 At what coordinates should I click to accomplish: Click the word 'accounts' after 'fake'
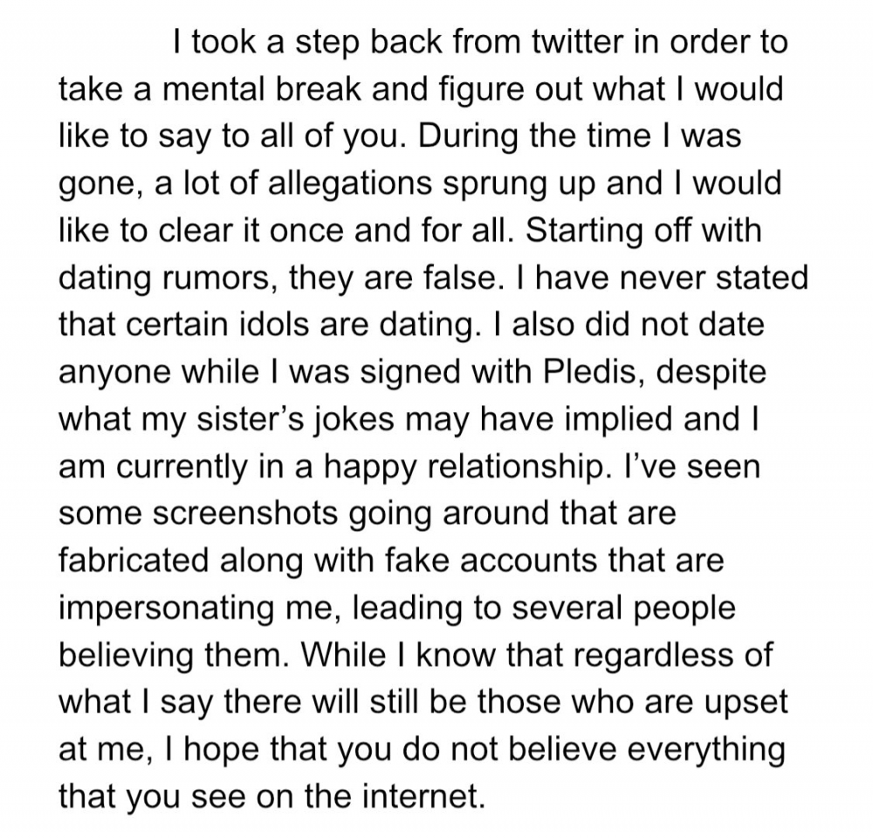(528, 560)
